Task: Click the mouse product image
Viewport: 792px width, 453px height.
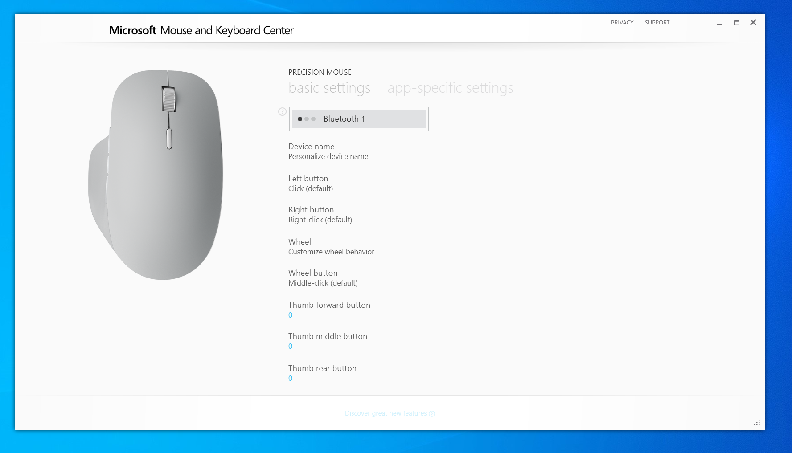Action: [156, 175]
